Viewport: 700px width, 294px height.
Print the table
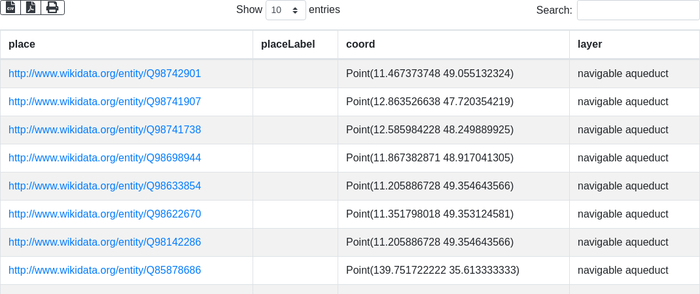52,7
